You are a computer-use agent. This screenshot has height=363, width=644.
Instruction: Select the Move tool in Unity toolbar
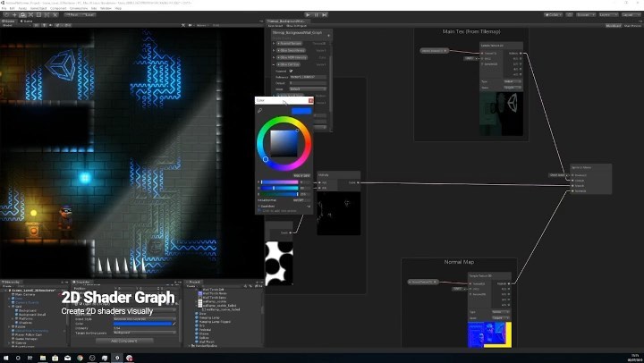[14, 15]
